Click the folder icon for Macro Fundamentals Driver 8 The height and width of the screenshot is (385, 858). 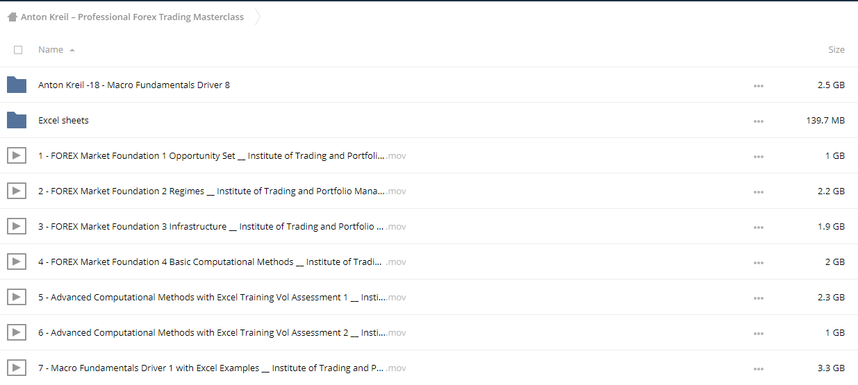(17, 85)
